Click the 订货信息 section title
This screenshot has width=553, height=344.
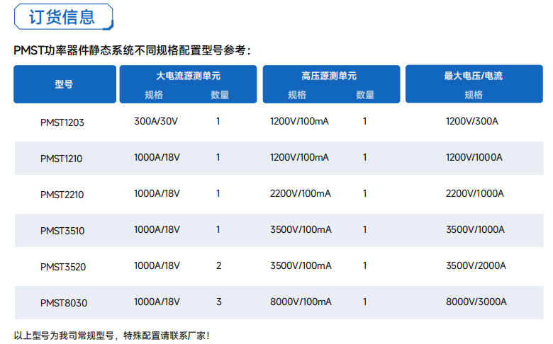pos(62,17)
